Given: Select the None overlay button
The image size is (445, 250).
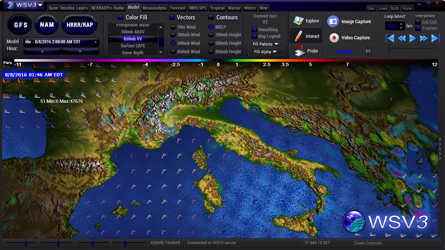Looking at the screenshot, I should point(407,8).
